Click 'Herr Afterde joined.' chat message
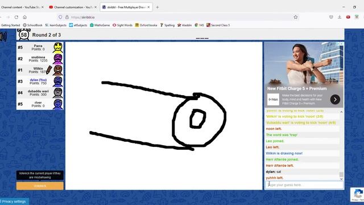The image size is (364, 205). (282, 159)
